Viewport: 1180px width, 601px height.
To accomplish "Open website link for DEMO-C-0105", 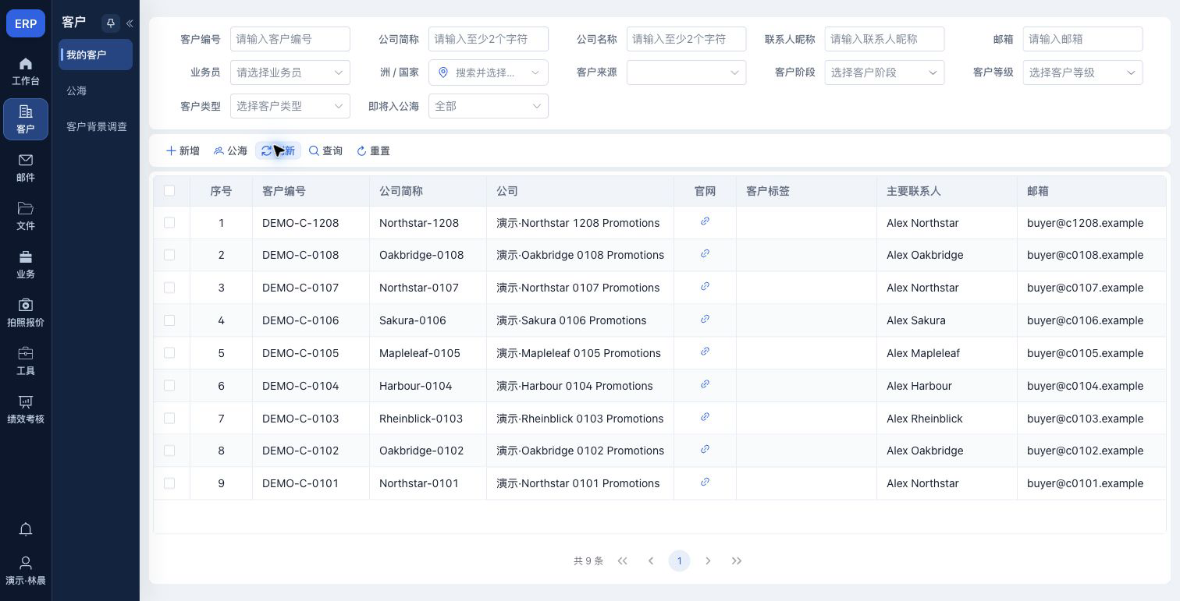I will [x=705, y=352].
